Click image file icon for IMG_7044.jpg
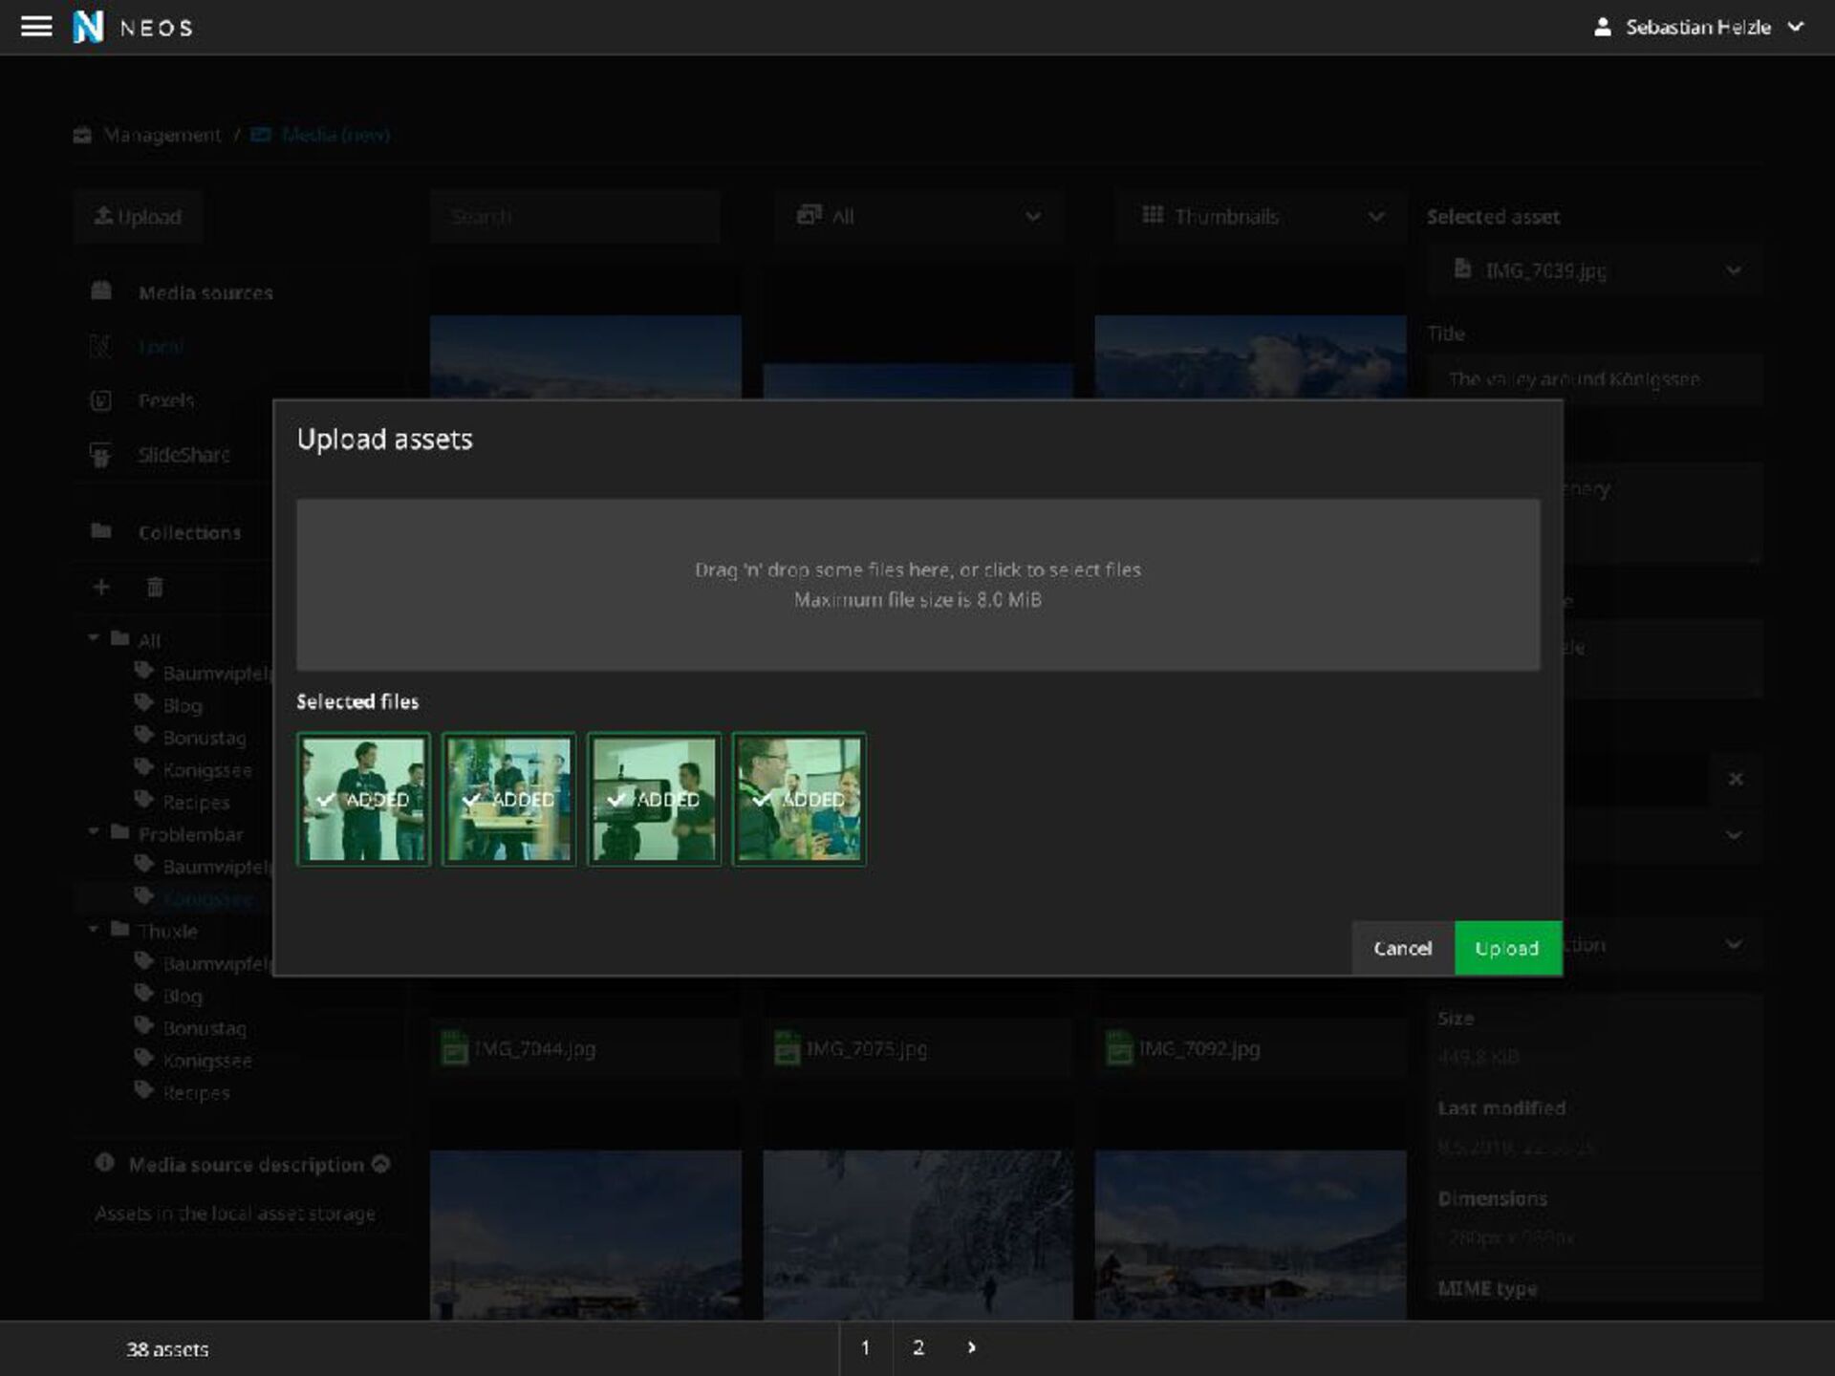 454,1048
